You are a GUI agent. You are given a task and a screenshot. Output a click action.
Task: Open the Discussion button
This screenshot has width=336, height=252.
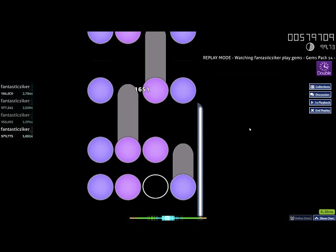pyautogui.click(x=320, y=94)
